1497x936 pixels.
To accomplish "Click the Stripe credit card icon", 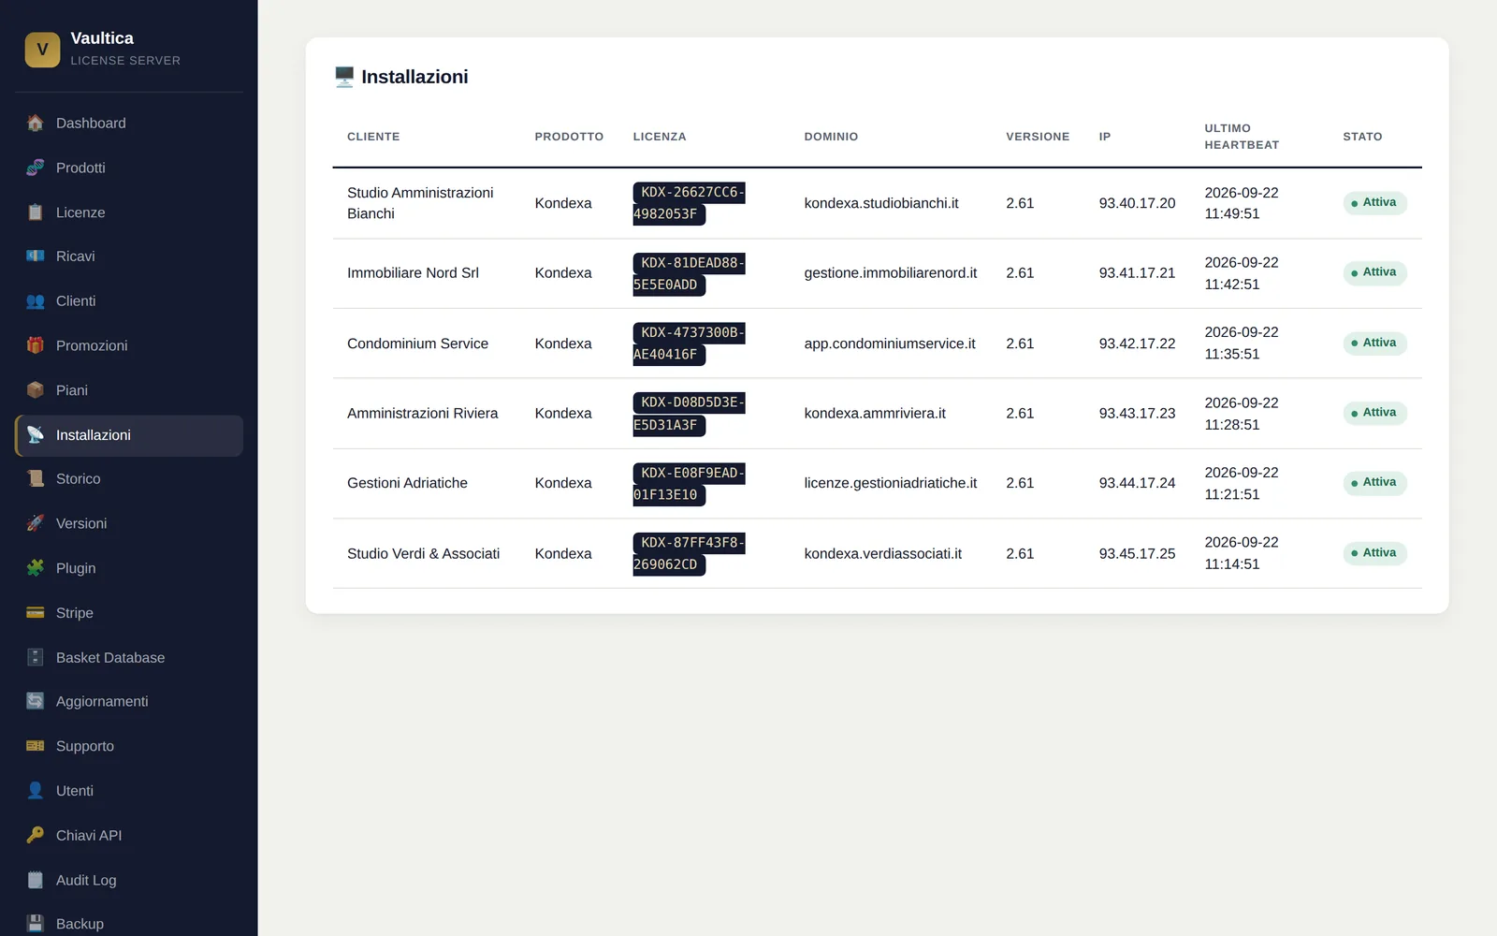I will pyautogui.click(x=36, y=613).
